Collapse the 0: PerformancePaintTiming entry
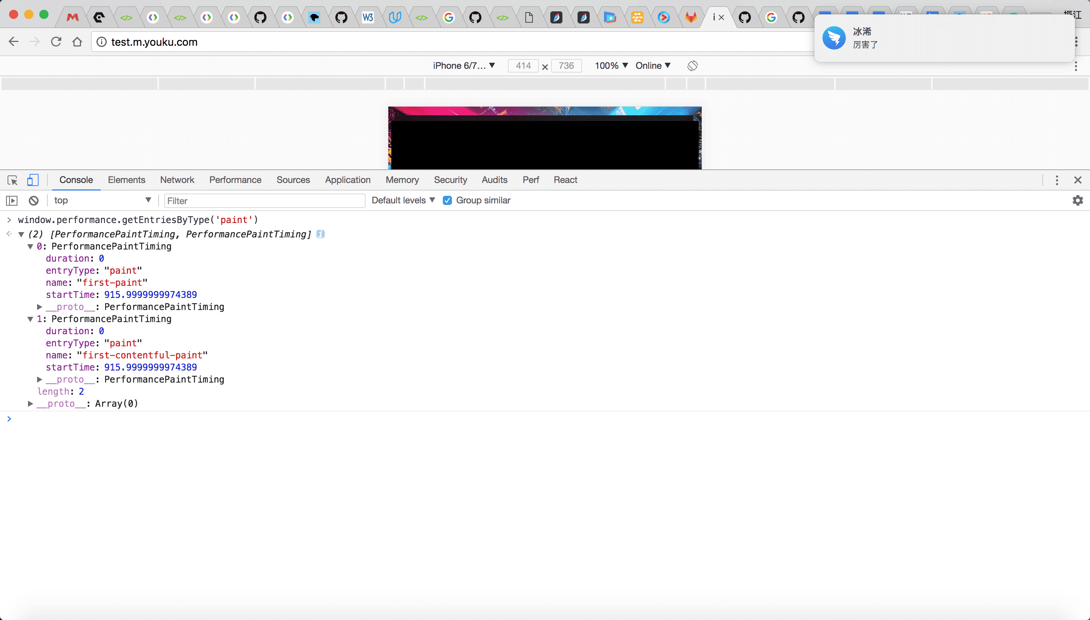 click(x=30, y=246)
